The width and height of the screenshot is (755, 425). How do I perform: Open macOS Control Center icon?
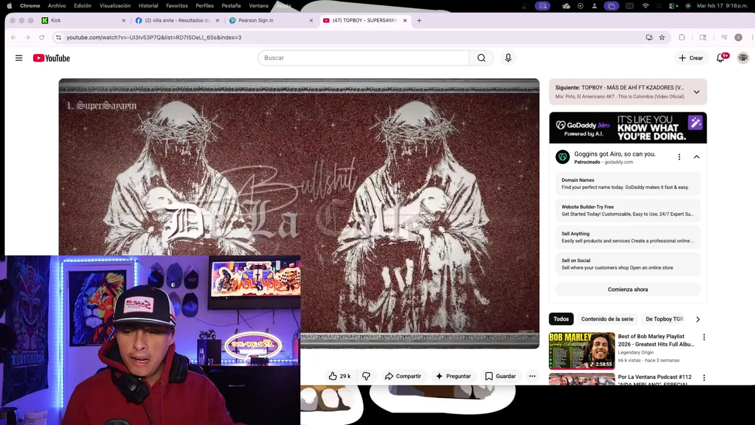[x=672, y=6]
